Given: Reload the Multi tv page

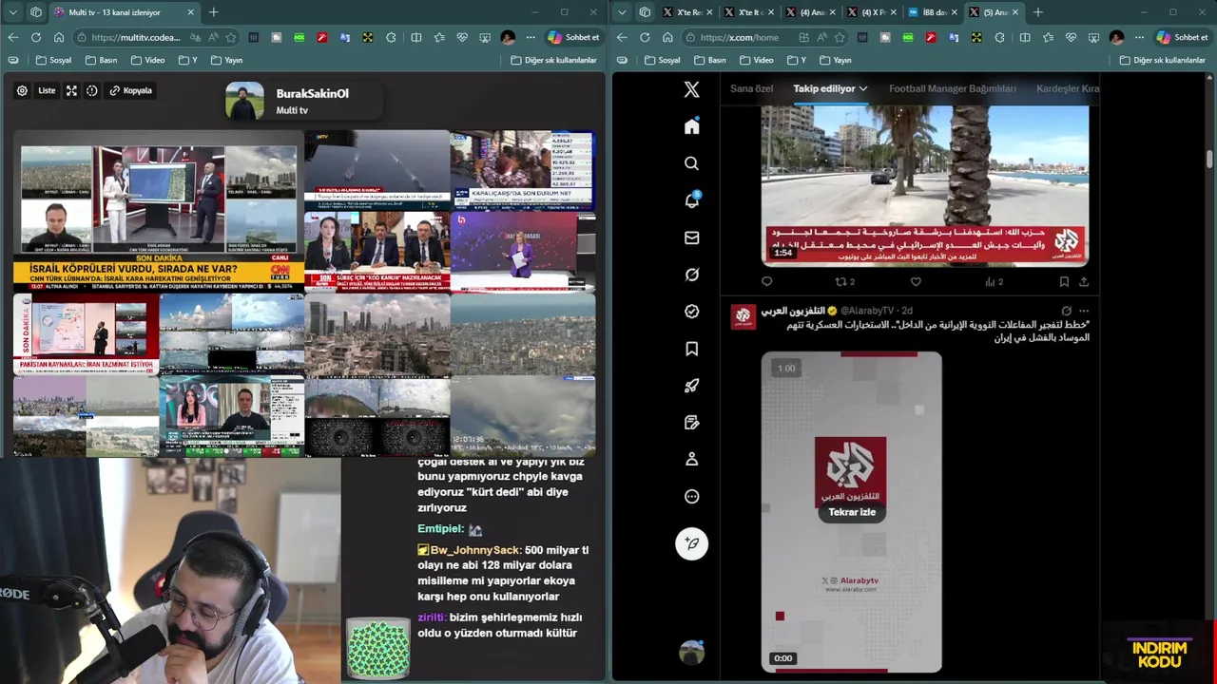Looking at the screenshot, I should 36,37.
